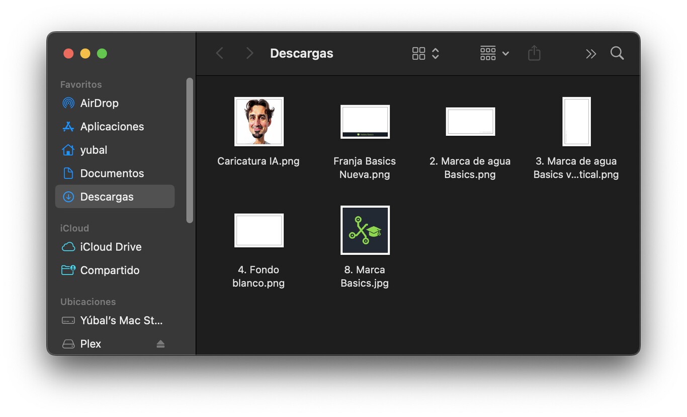The height and width of the screenshot is (417, 687).
Task: Go back with the left arrow
Action: (219, 53)
